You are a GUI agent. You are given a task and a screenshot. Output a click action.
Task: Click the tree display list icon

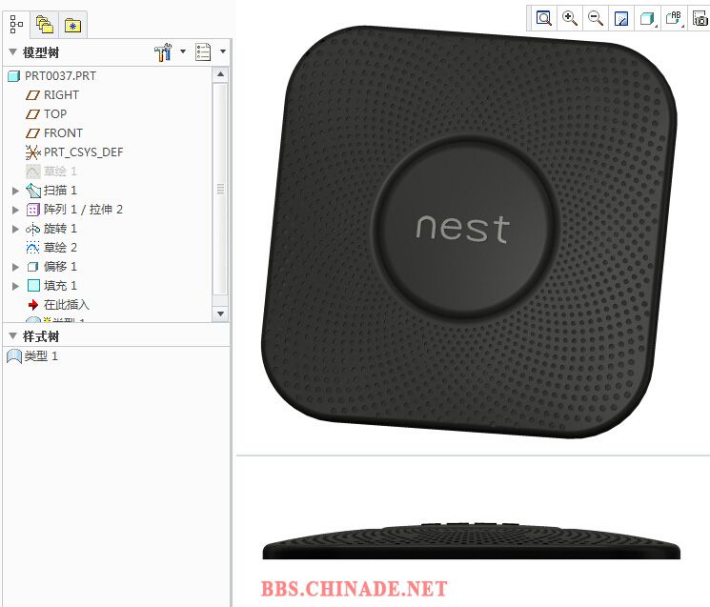point(203,52)
